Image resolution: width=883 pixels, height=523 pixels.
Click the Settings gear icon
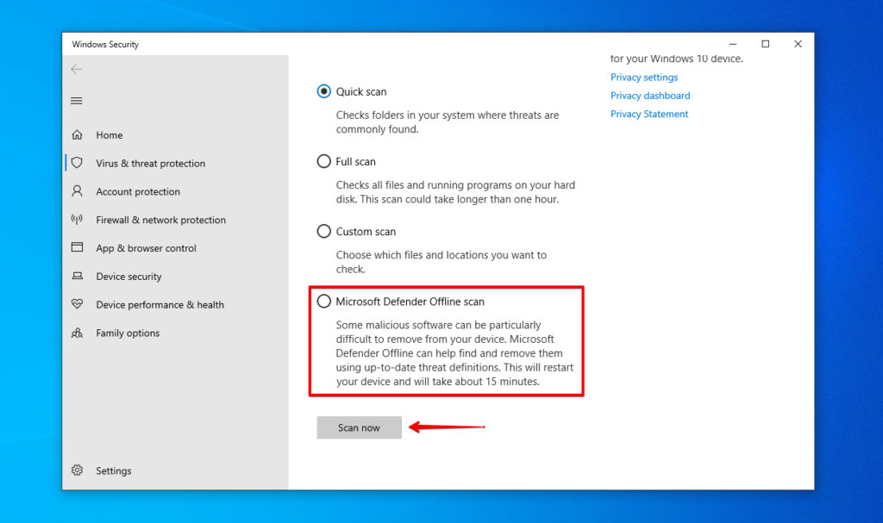(x=77, y=470)
